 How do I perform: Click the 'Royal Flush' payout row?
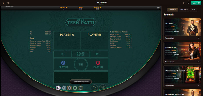[121, 35]
